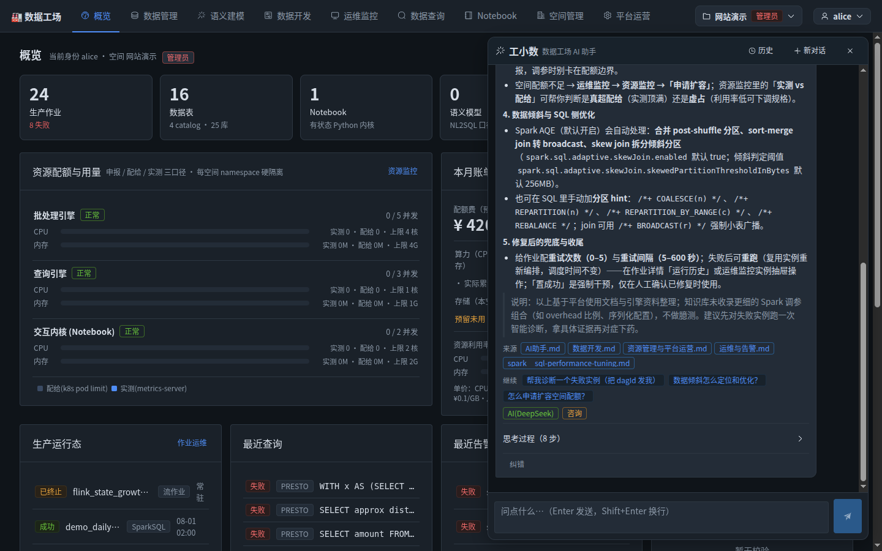The width and height of the screenshot is (882, 551).
Task: Click the 8 失败 text
Action: [40, 125]
